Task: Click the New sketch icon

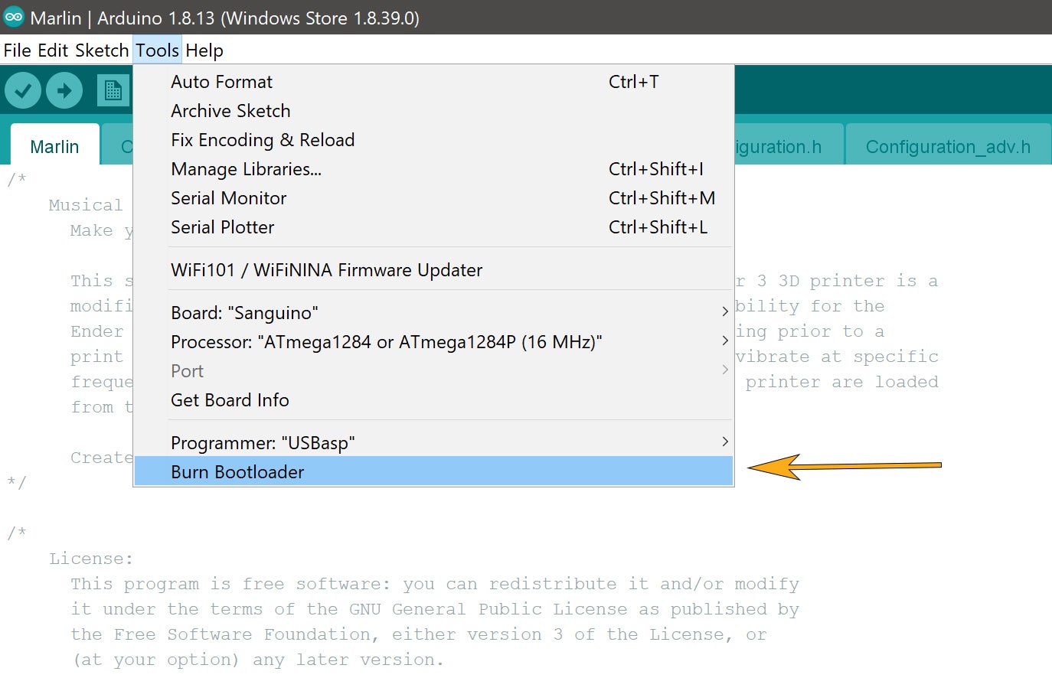Action: point(113,91)
